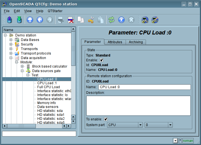Screen dimensions: 201x145
Task: Click the Description text area
Action: (138, 106)
